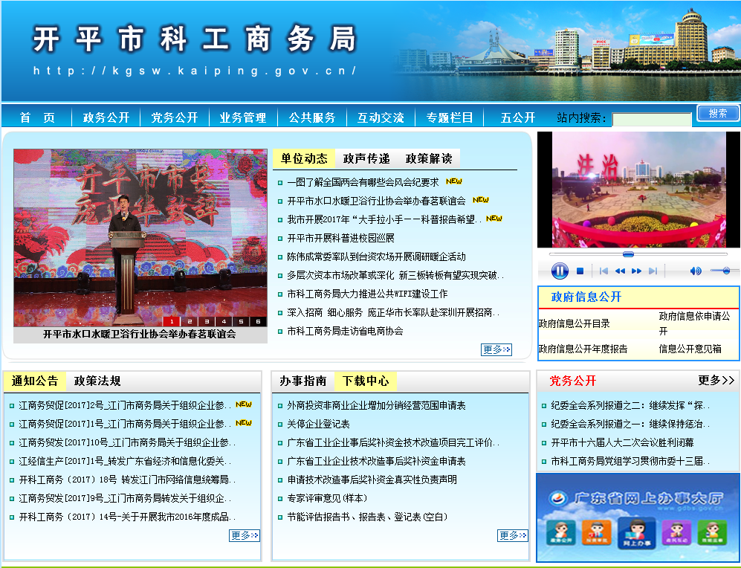Open download 专家评审意见(样本)
Viewport: 741px width, 568px height.
coord(327,498)
